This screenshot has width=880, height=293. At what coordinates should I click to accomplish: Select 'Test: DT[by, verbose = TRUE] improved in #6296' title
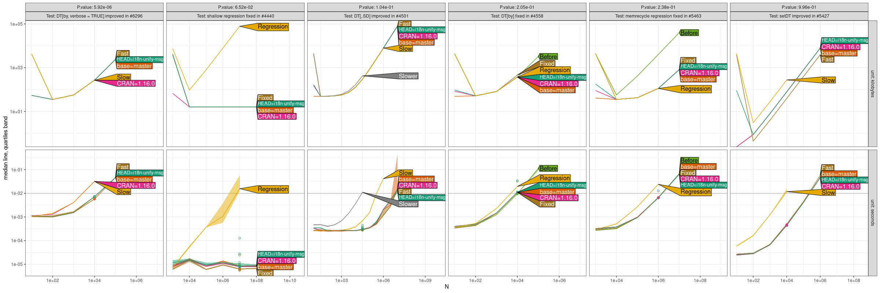[x=94, y=16]
